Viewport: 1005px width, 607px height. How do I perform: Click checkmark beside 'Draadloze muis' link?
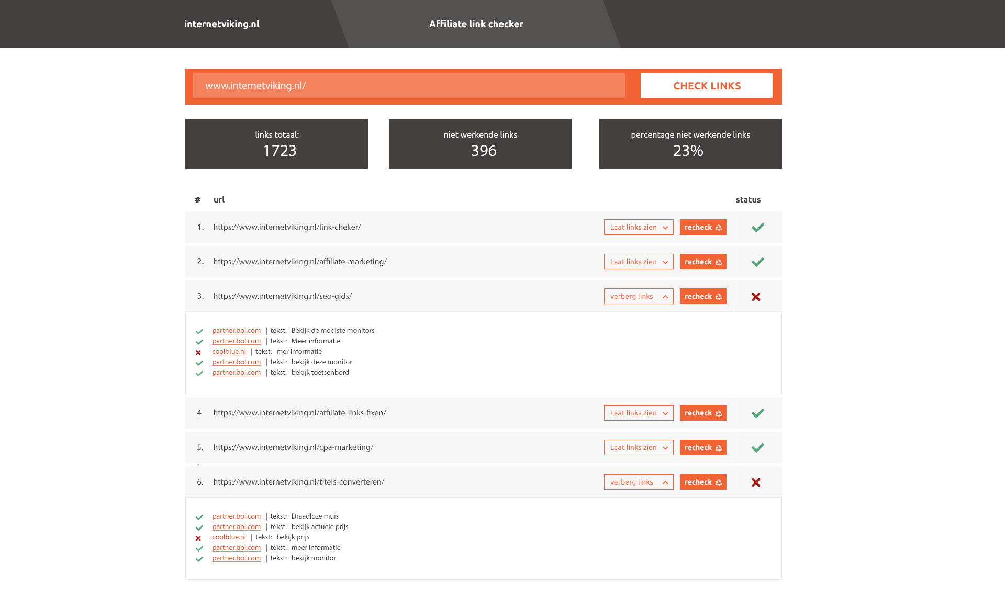tap(199, 517)
